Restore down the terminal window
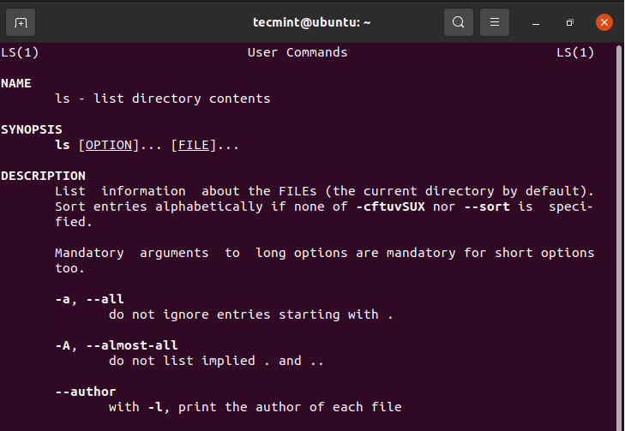Viewport: 625px width, 431px height. [569, 22]
